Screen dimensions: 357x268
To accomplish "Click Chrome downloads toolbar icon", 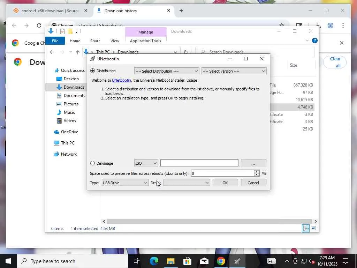I will coord(318,25).
